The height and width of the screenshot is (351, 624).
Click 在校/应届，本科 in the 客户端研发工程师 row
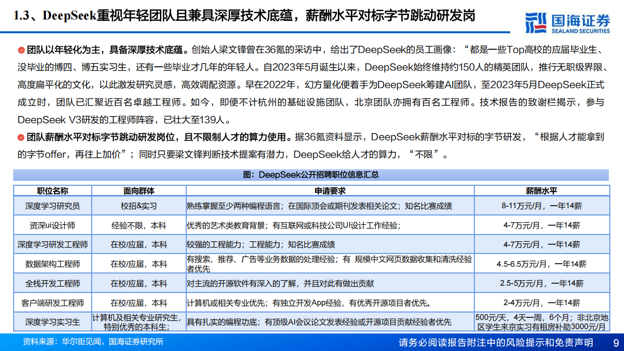139,303
